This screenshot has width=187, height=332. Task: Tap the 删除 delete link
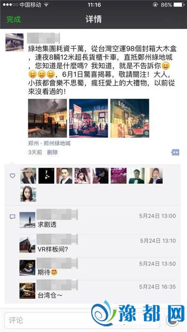pyautogui.click(x=52, y=152)
